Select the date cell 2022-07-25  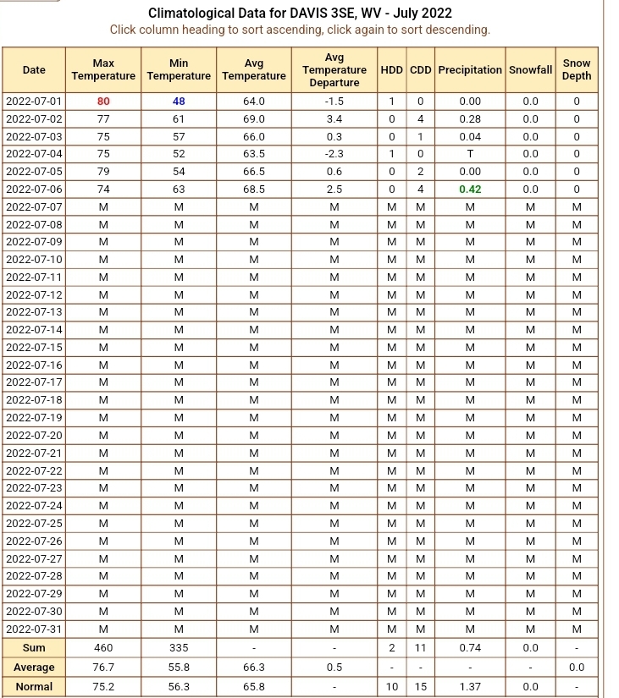34,523
